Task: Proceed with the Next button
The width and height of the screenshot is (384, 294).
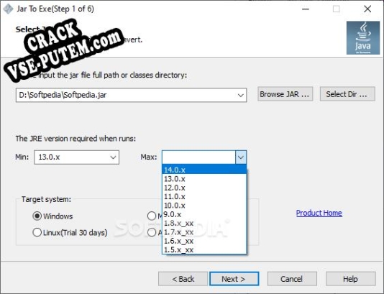Action: pyautogui.click(x=234, y=279)
